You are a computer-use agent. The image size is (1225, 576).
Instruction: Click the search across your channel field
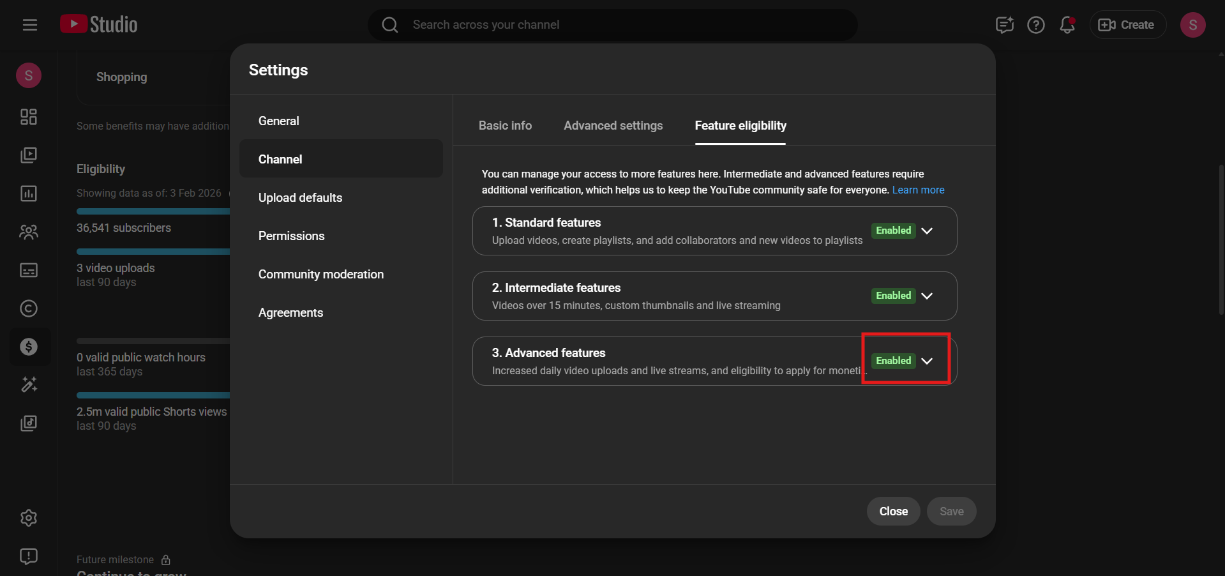[x=613, y=25]
